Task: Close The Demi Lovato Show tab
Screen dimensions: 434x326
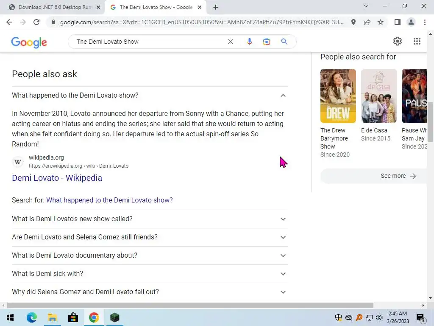Action: tap(200, 8)
